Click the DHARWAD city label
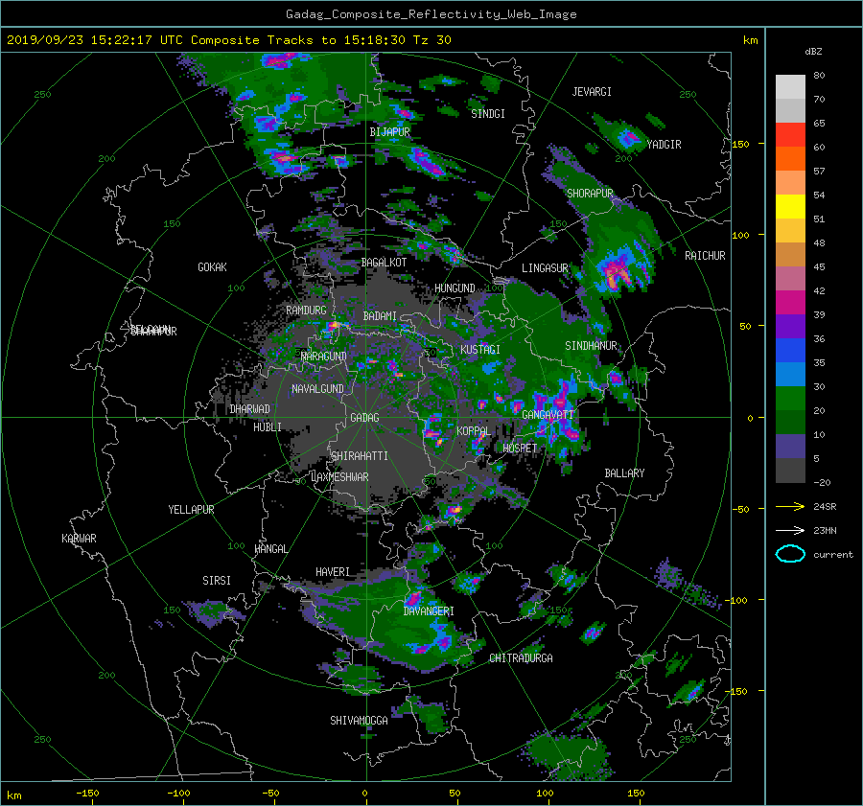This screenshot has height=806, width=863. [250, 409]
